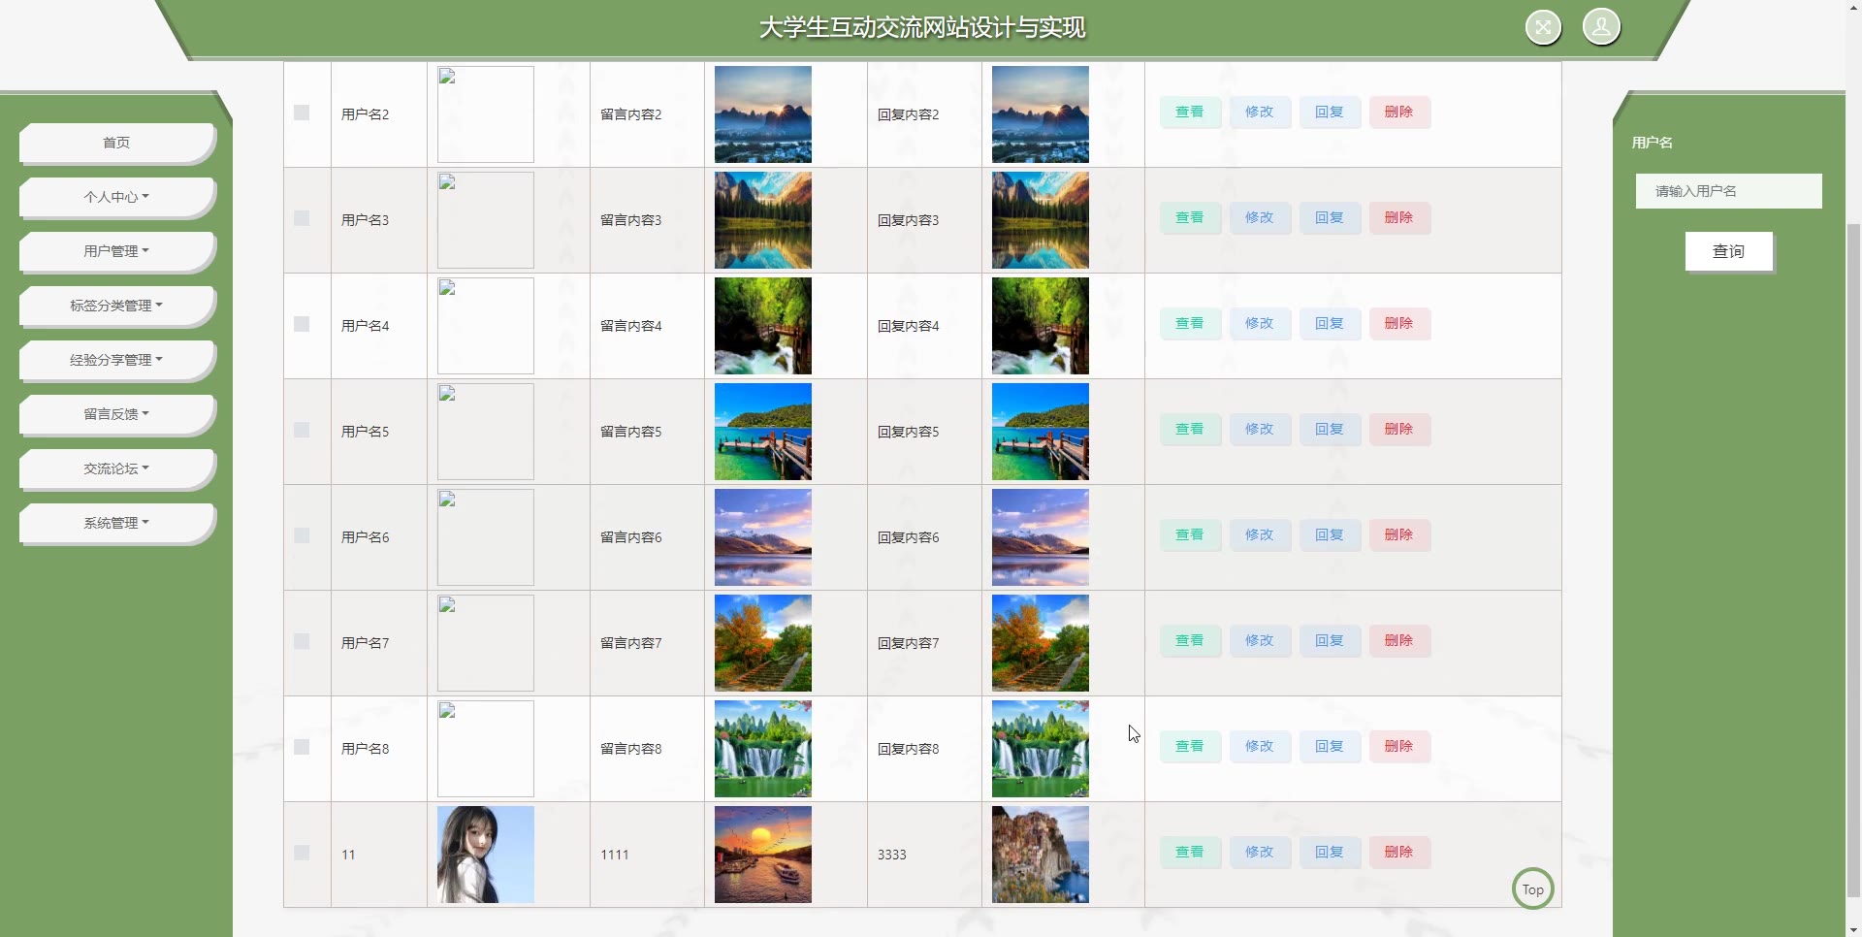Focus the 请输入用户名 input field

pyautogui.click(x=1729, y=191)
